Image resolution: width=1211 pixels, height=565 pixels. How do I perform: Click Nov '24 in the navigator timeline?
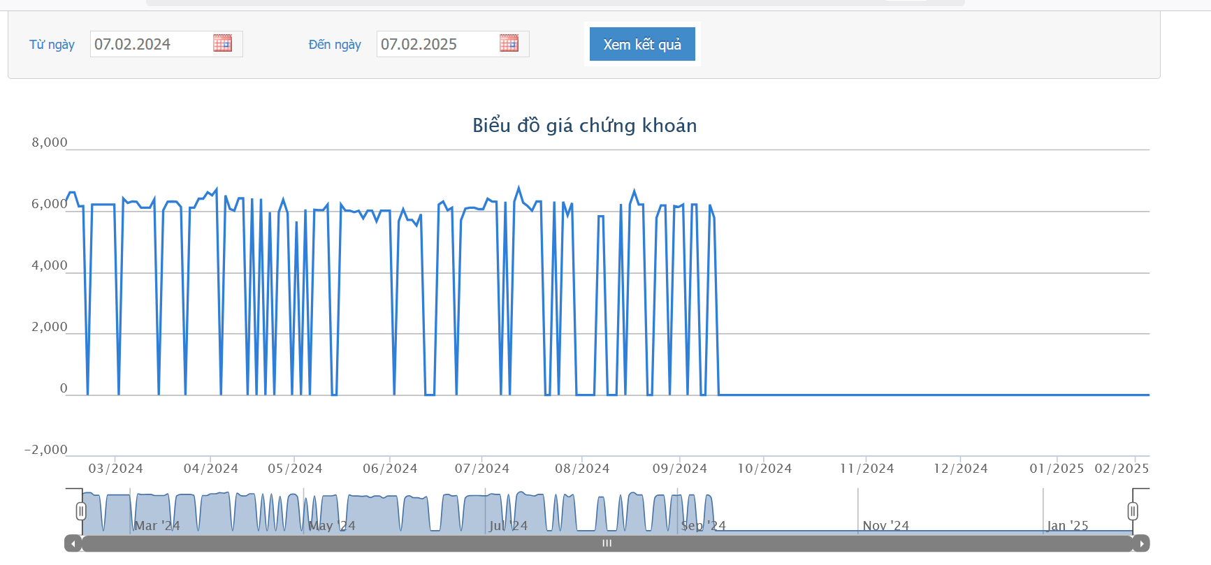[x=885, y=526]
